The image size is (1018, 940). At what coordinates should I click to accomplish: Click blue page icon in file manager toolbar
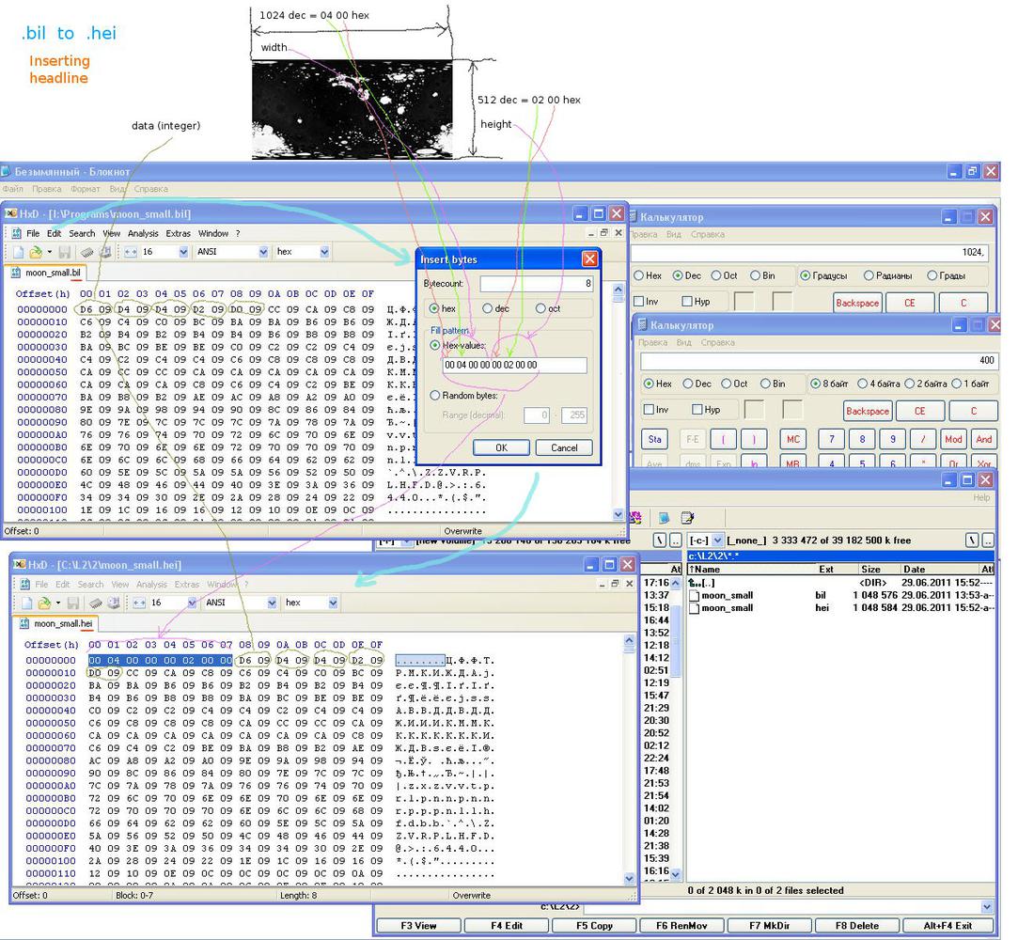pyautogui.click(x=664, y=517)
